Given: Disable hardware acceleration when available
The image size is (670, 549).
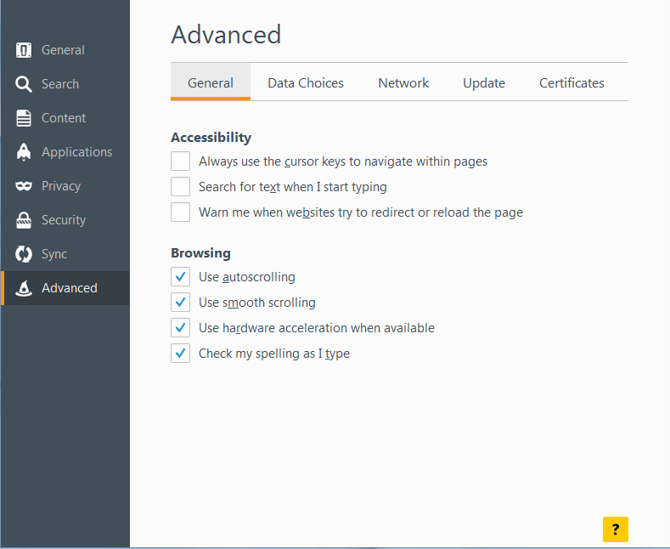Looking at the screenshot, I should tap(180, 328).
